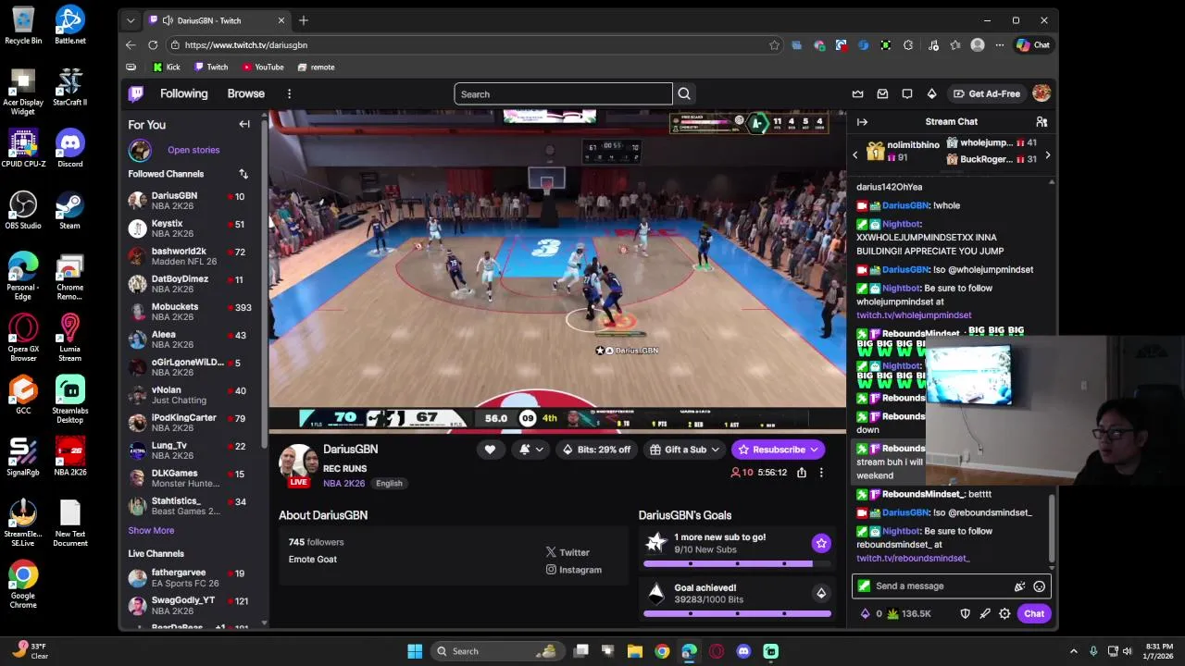
Task: Open the Kick bookmark
Action: pyautogui.click(x=167, y=67)
